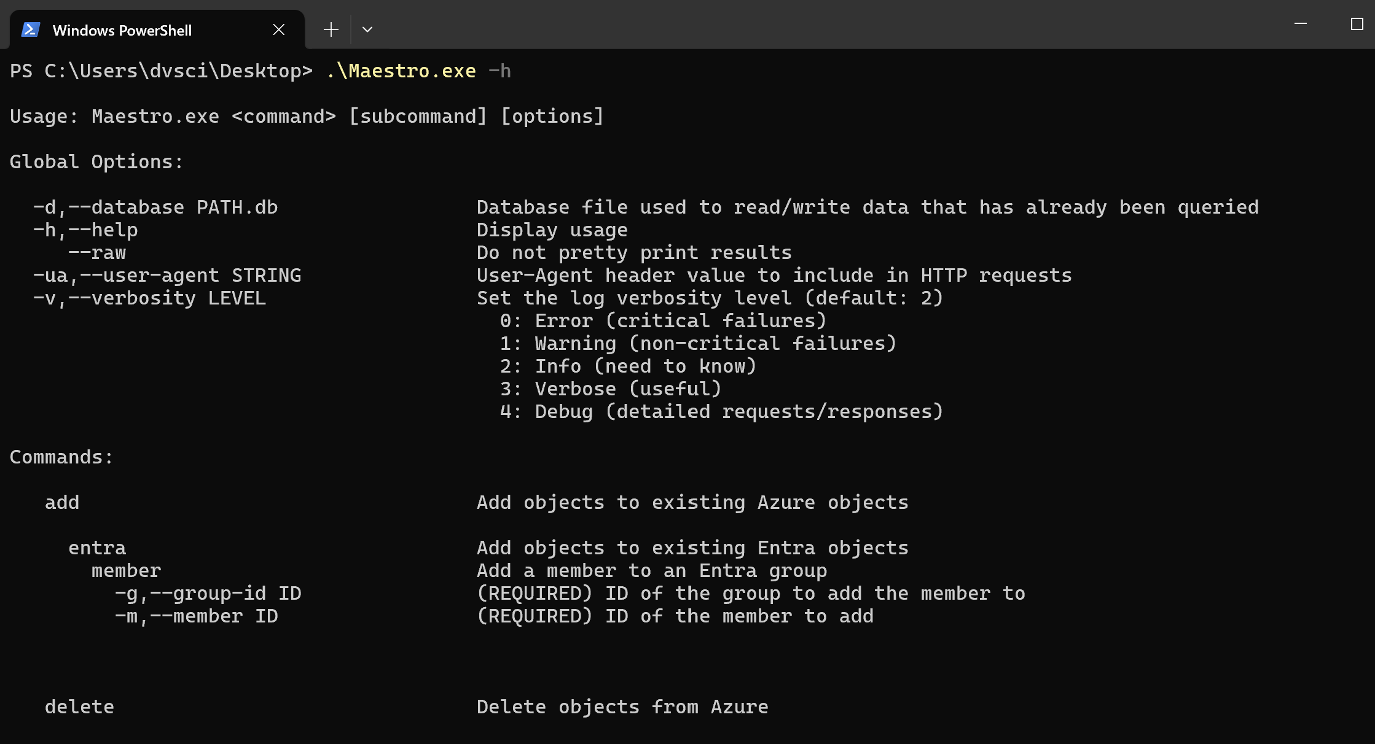Image resolution: width=1375 pixels, height=744 pixels.
Task: Maximize the terminal window
Action: pos(1357,24)
